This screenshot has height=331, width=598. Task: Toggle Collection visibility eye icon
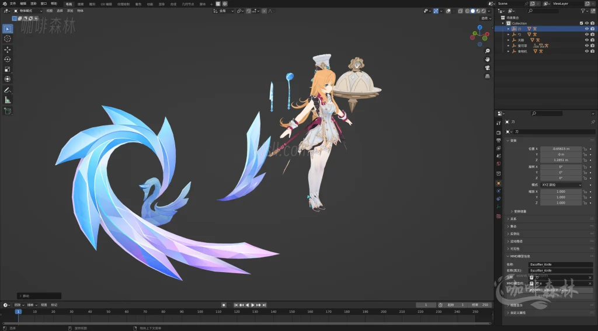(x=586, y=23)
